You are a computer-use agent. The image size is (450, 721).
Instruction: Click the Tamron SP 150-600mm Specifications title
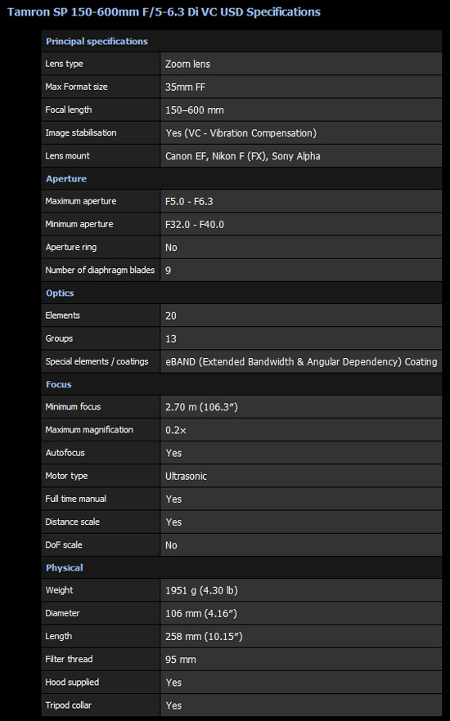tap(164, 12)
